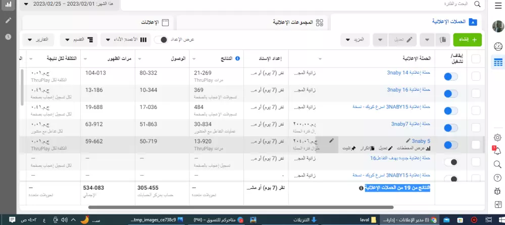Click the magnifier search icon in right sidebar
505x225 pixels.
497,164
